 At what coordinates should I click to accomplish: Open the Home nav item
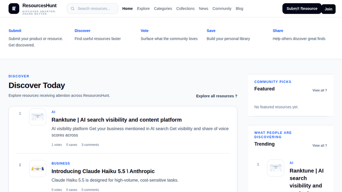coord(128,9)
